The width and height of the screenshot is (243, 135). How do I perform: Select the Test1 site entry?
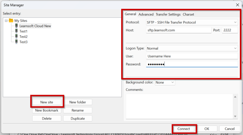(x=23, y=31)
